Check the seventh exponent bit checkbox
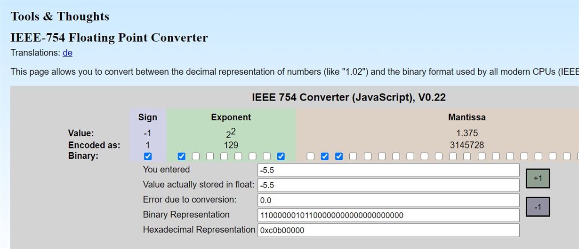This screenshot has width=579, height=249. (x=267, y=156)
